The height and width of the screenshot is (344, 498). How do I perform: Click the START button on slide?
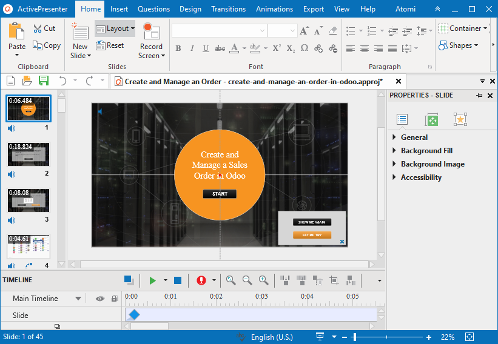pyautogui.click(x=220, y=194)
